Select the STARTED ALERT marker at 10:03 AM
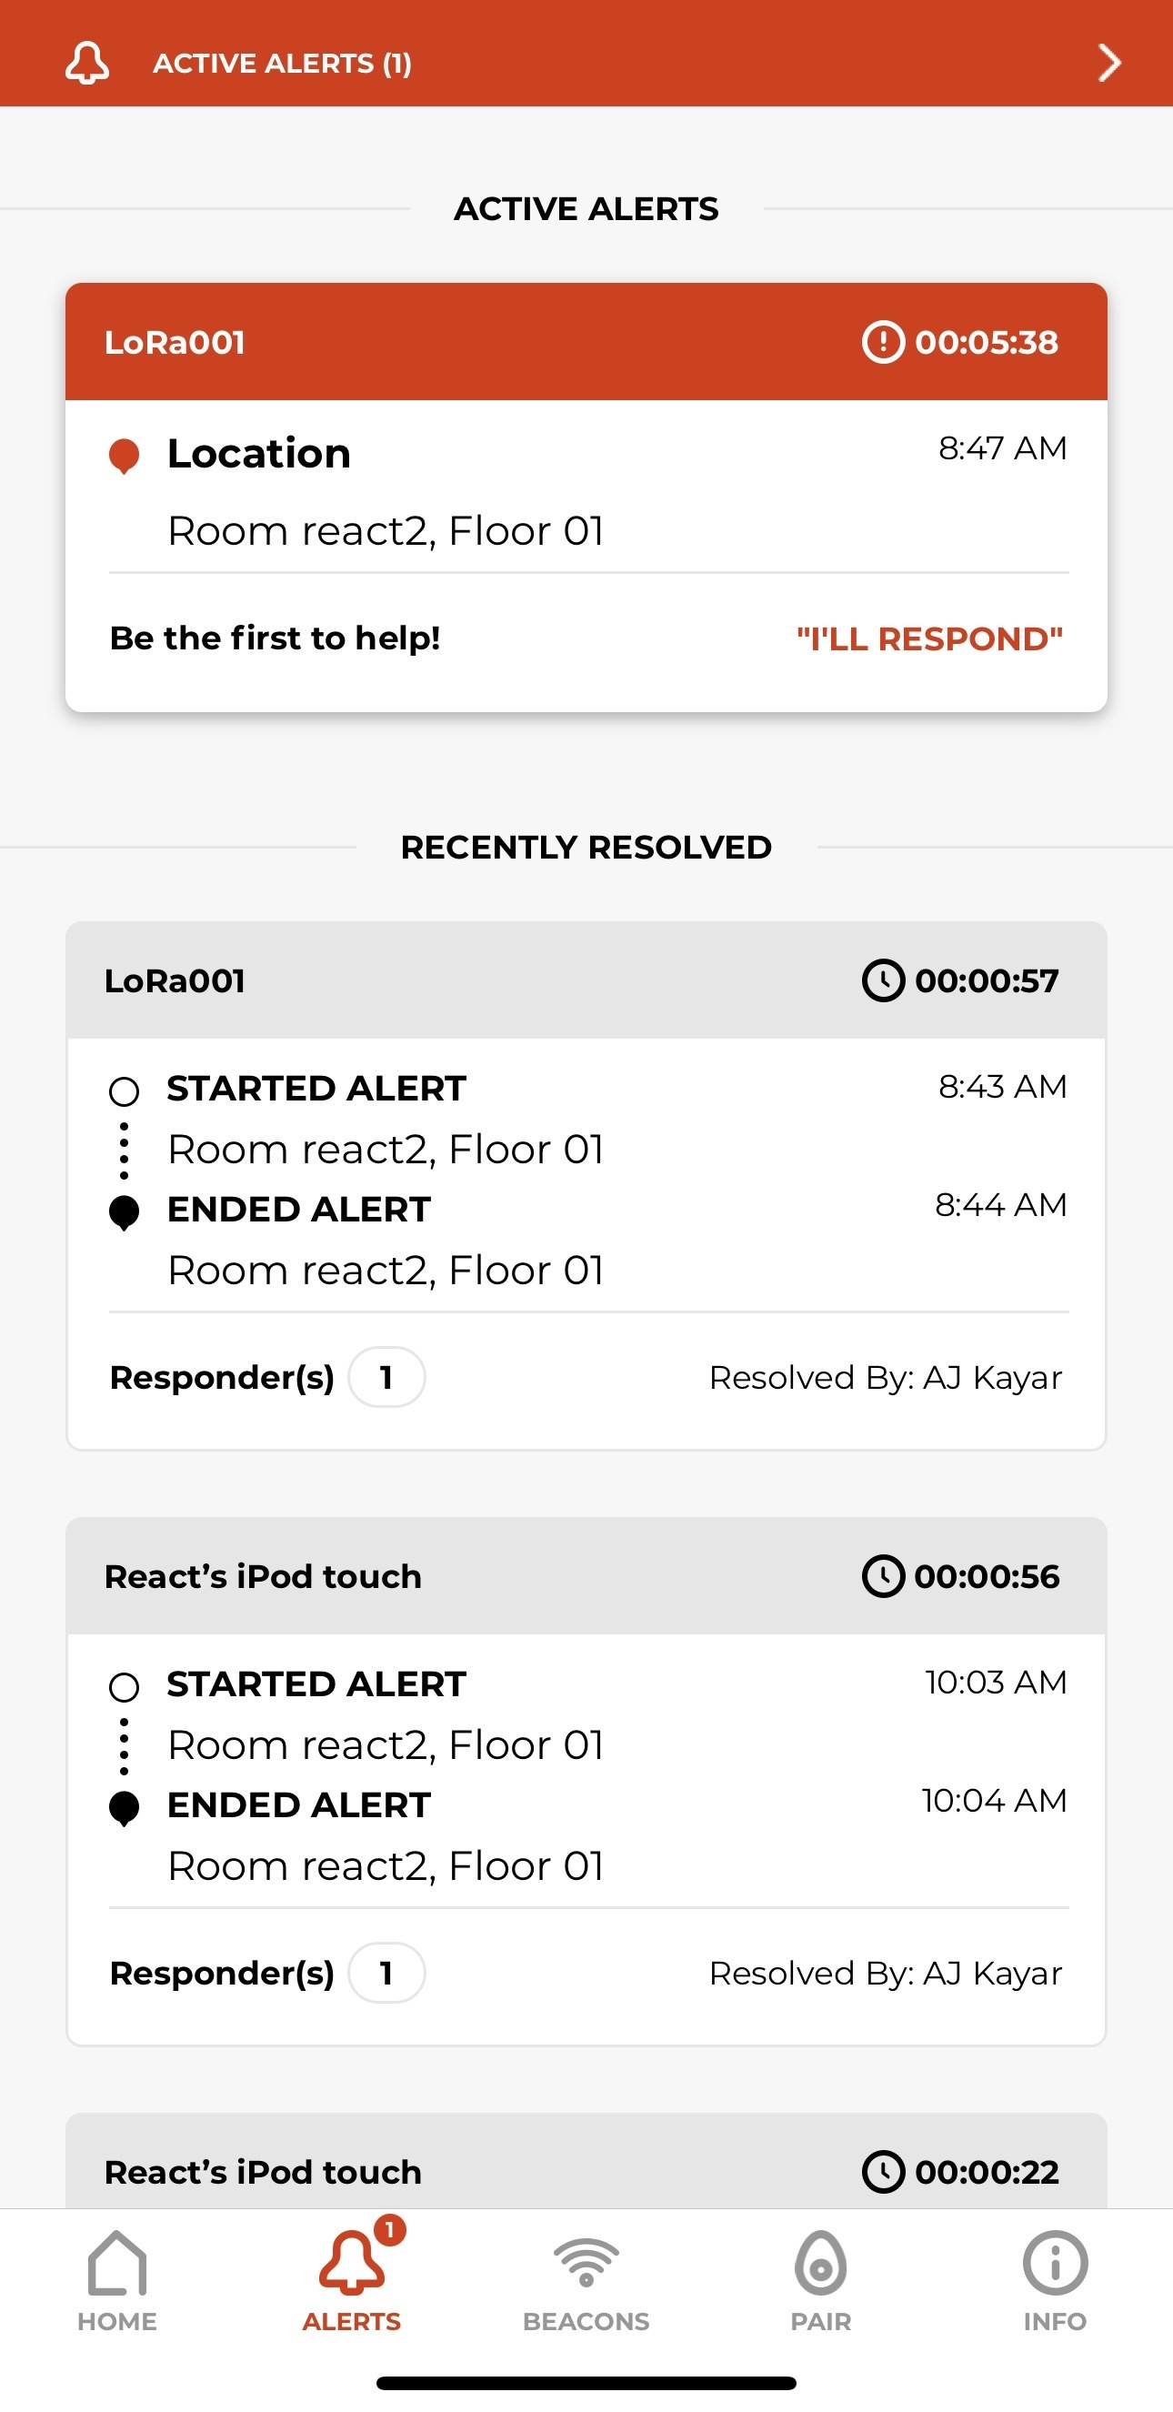This screenshot has height=2412, width=1173. point(124,1687)
